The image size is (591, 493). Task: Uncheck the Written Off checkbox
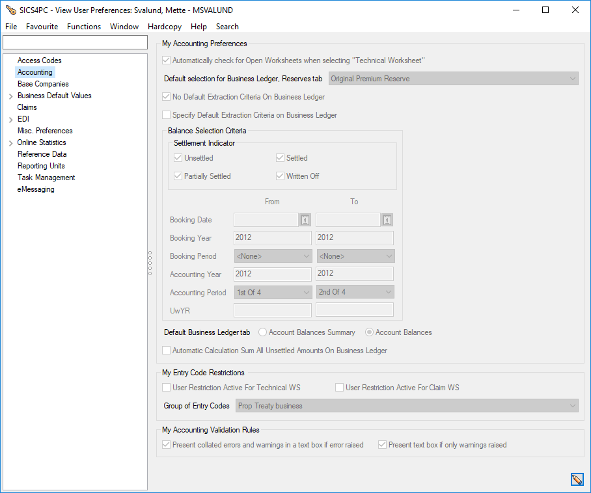[x=280, y=176]
